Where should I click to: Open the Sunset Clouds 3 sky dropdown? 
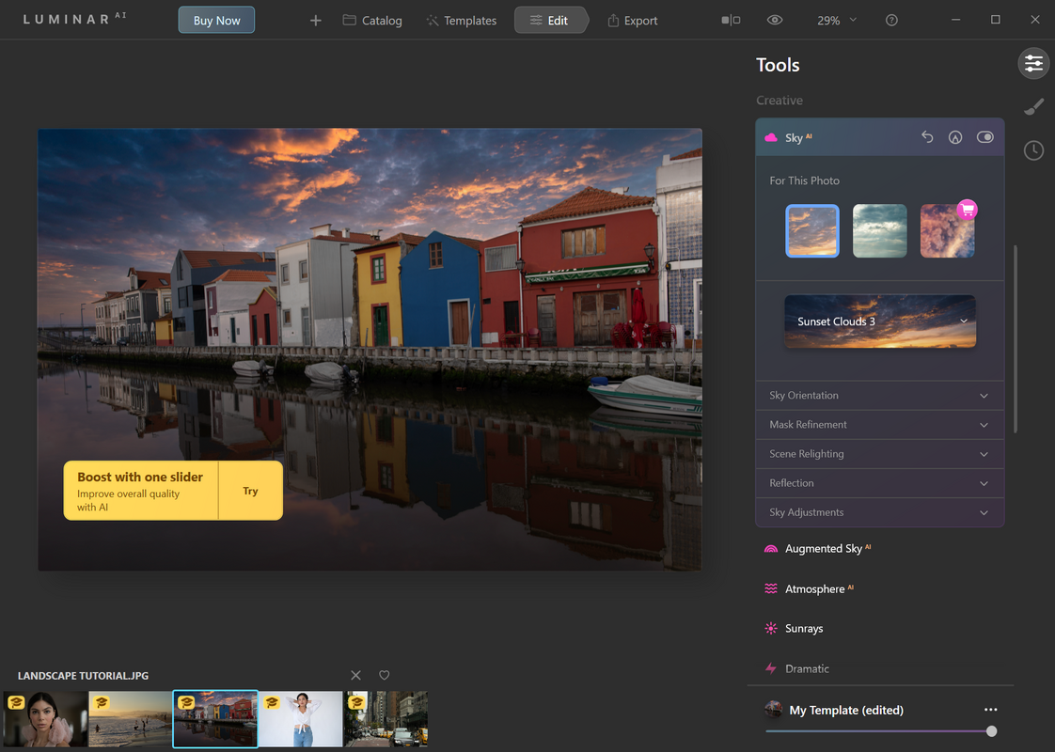(x=880, y=321)
